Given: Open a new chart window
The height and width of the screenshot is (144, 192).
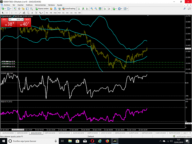Looking at the screenshot, I should tap(3, 9).
